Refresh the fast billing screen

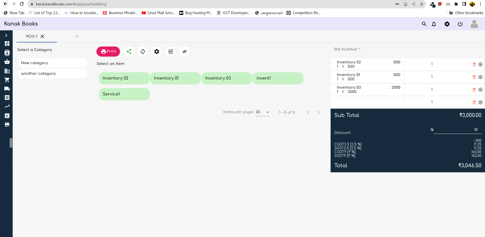pyautogui.click(x=143, y=51)
